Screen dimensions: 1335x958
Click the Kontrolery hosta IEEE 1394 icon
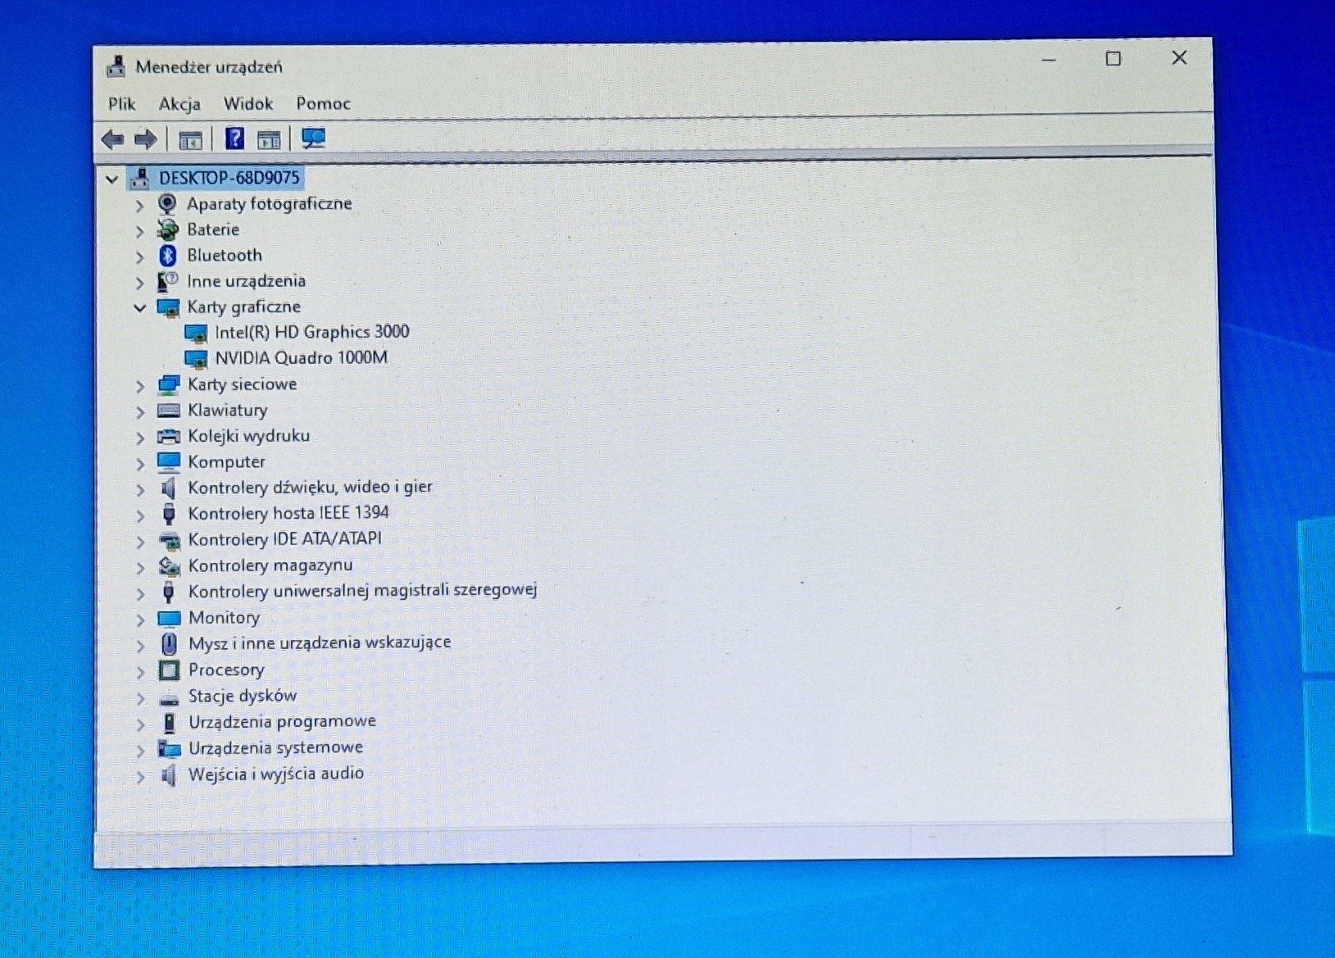(x=169, y=514)
